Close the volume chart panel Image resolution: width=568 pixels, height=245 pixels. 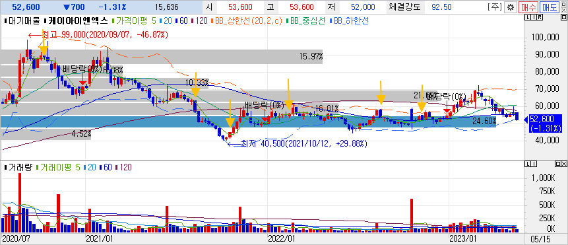[x=564, y=164]
